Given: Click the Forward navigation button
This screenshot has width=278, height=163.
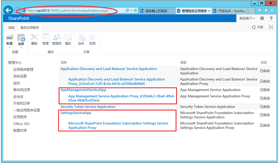Looking at the screenshot, I should coord(16,11).
